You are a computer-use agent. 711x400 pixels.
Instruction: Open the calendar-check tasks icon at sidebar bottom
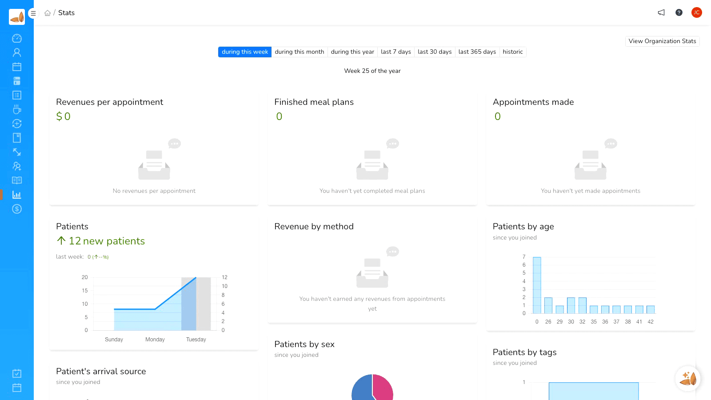tap(17, 373)
